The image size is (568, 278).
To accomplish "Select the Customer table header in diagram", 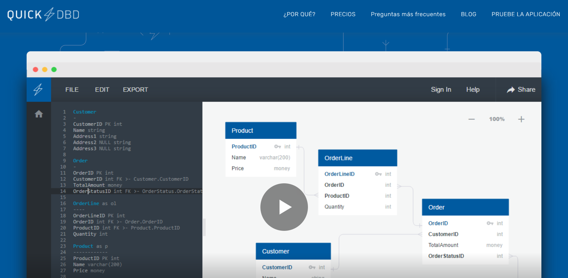I will (293, 251).
